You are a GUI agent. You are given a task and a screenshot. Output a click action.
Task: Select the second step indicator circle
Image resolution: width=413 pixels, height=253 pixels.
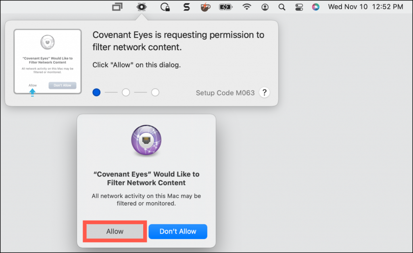click(126, 92)
